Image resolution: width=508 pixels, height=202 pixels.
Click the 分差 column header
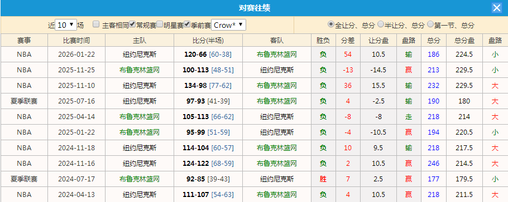[348, 41]
